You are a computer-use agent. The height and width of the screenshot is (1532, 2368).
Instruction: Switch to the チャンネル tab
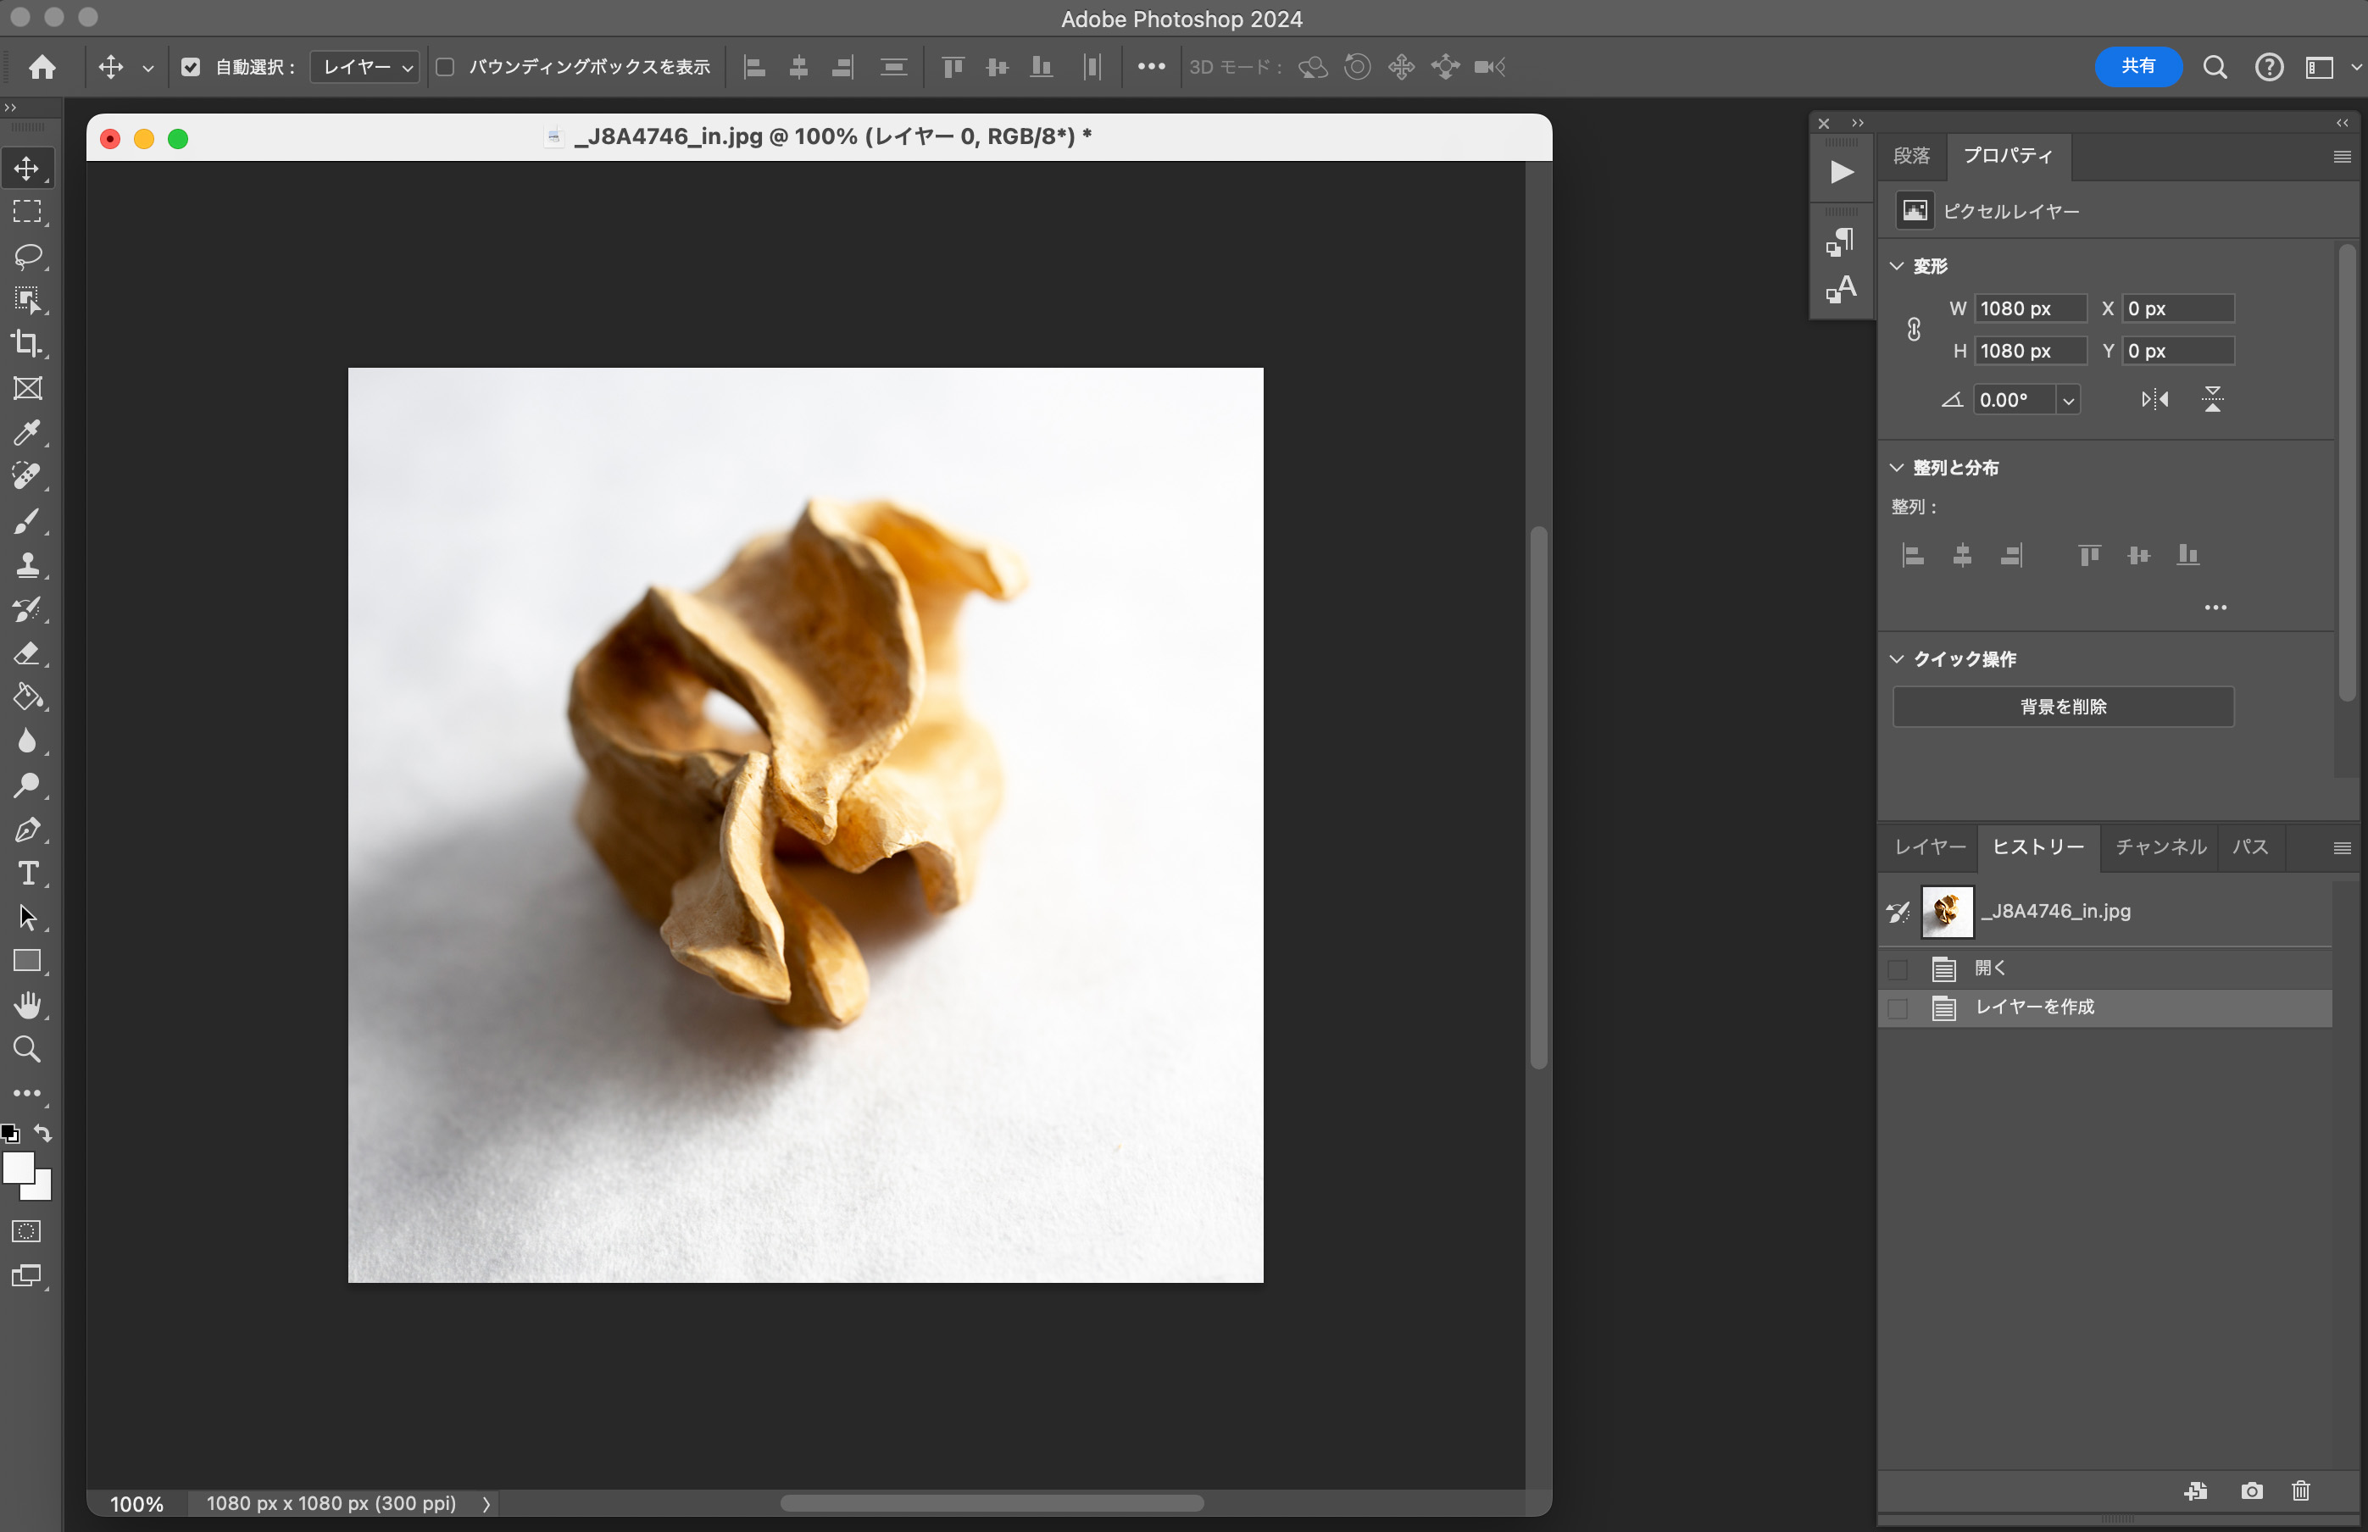(2160, 846)
